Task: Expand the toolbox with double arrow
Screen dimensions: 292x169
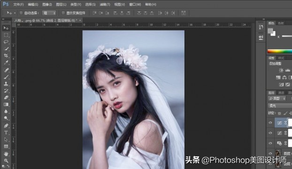Action: point(3,19)
